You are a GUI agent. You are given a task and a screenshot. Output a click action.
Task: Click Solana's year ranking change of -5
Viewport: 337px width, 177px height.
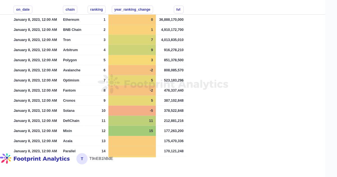click(132, 111)
